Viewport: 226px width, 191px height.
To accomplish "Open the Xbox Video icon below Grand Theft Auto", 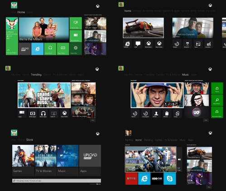I will (65, 114).
